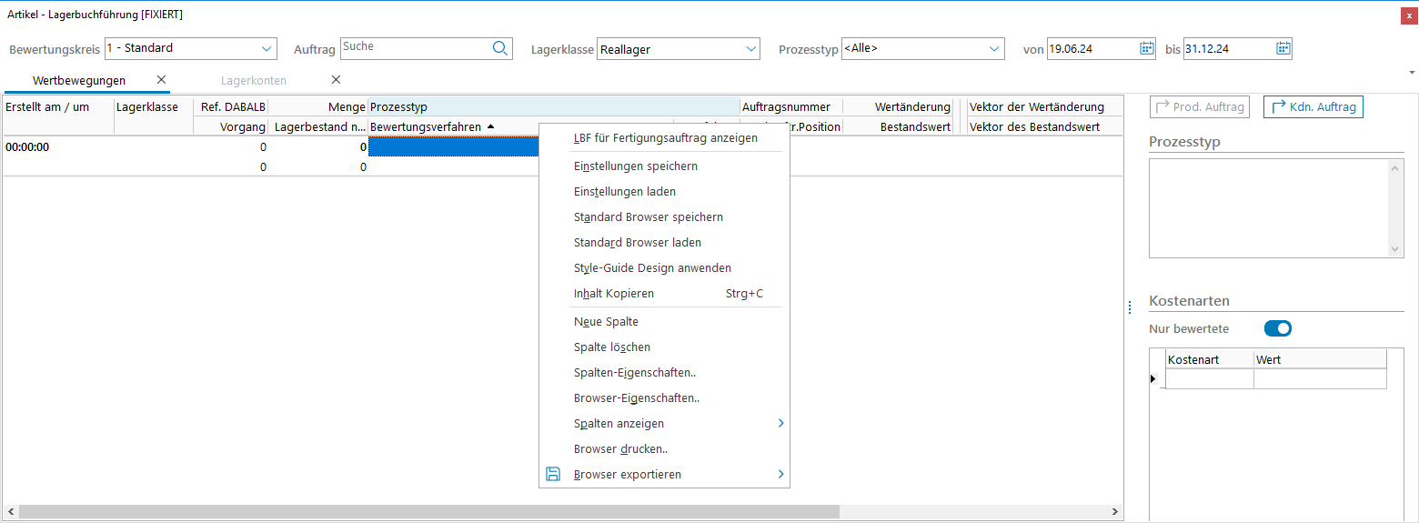Open the Prozesstyp dropdown showing <Alle>

[x=994, y=48]
